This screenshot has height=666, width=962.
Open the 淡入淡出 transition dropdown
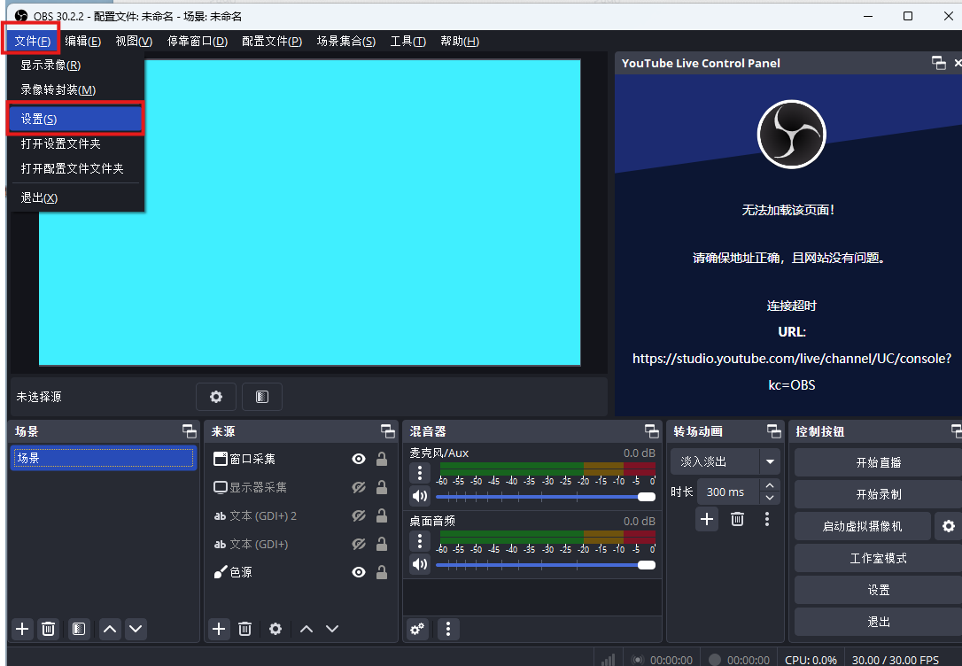click(770, 461)
